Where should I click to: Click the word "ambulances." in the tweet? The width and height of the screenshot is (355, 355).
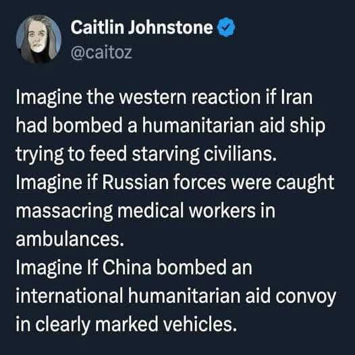(x=70, y=240)
